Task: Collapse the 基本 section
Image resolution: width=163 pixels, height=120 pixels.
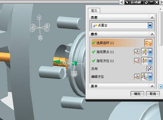Action: point(152,86)
